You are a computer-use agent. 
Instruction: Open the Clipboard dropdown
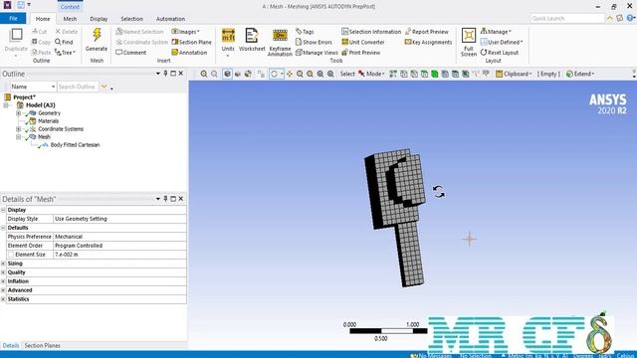coord(514,74)
